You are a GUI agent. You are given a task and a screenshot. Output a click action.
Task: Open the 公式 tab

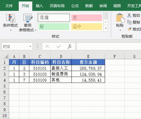[x=75, y=6]
